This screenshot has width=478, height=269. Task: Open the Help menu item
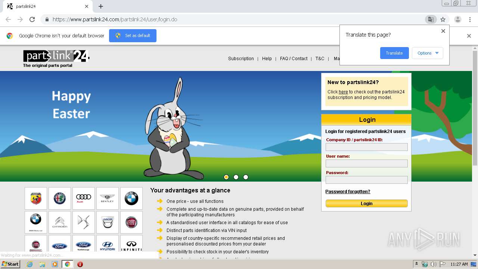click(267, 59)
